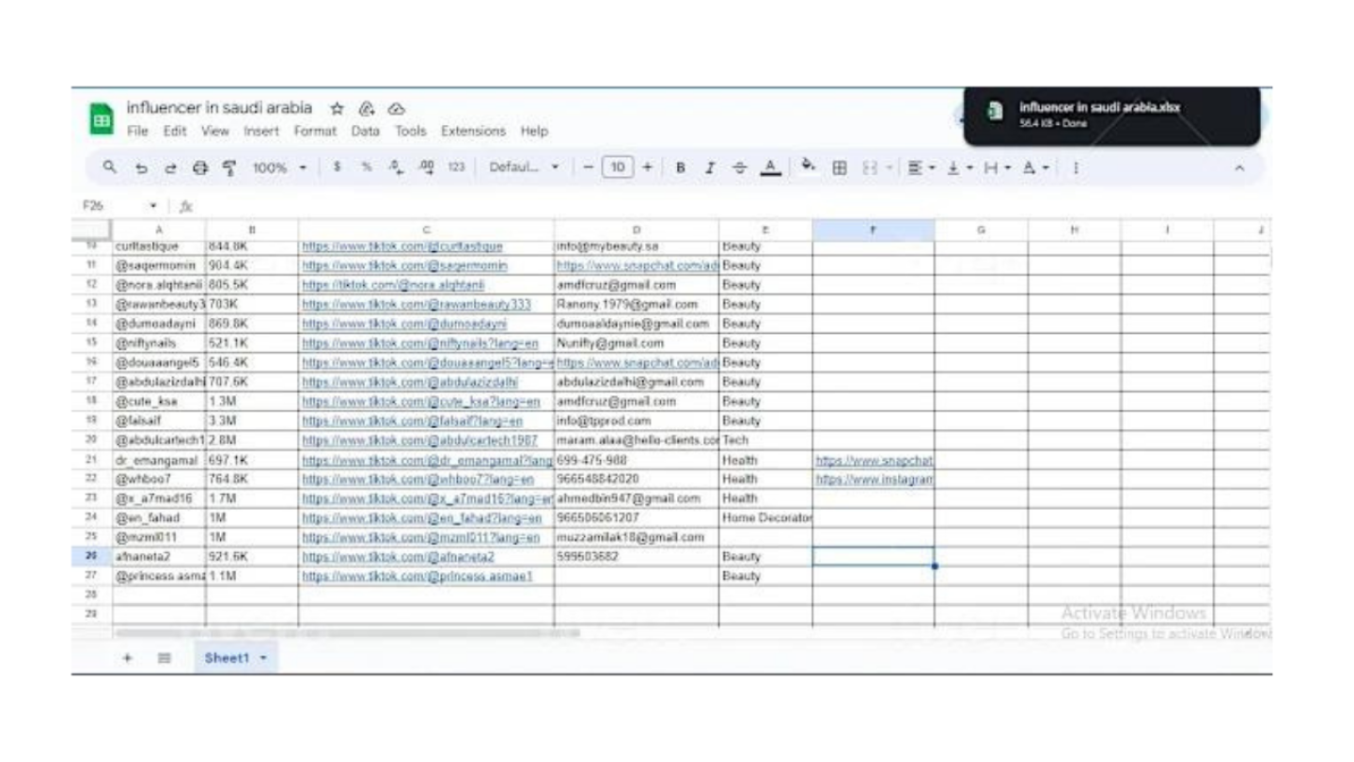Toggle strikethrough formatting
Image resolution: width=1354 pixels, height=762 pixels.
point(740,168)
